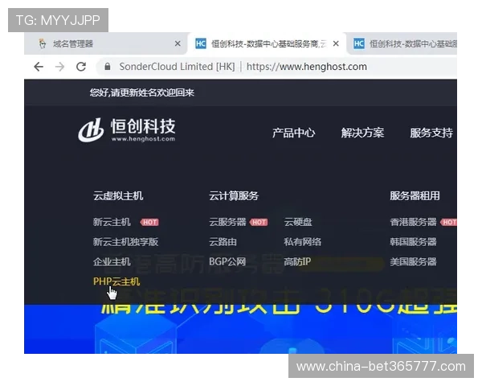Click the browser forward arrow
482x386 pixels.
[59, 67]
